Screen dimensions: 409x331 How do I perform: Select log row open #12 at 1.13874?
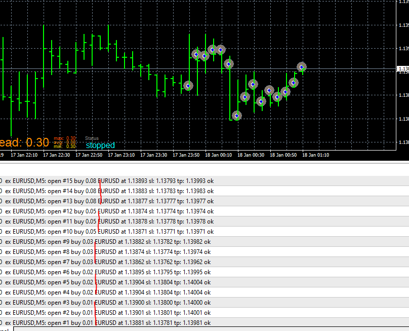click(204, 211)
